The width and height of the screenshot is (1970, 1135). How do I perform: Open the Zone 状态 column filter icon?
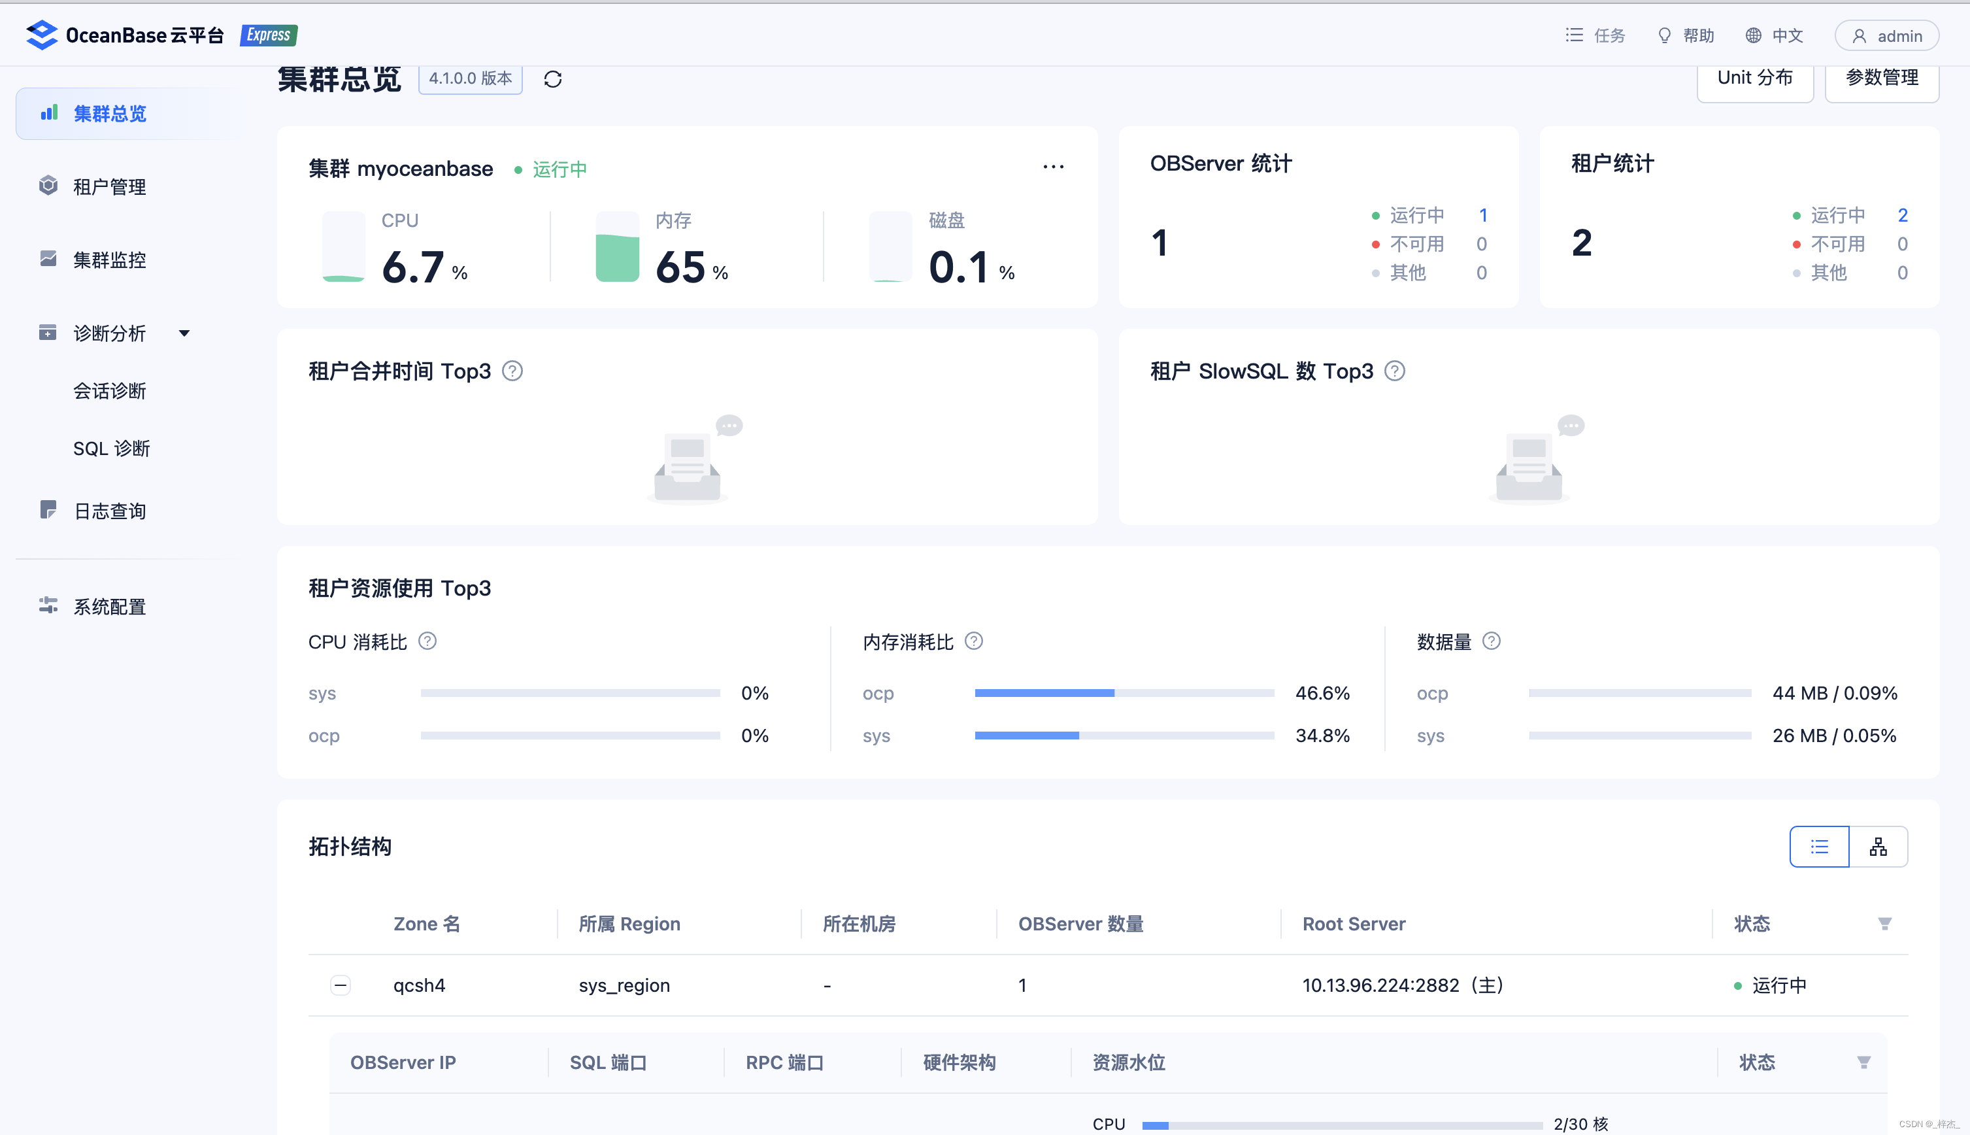point(1884,924)
